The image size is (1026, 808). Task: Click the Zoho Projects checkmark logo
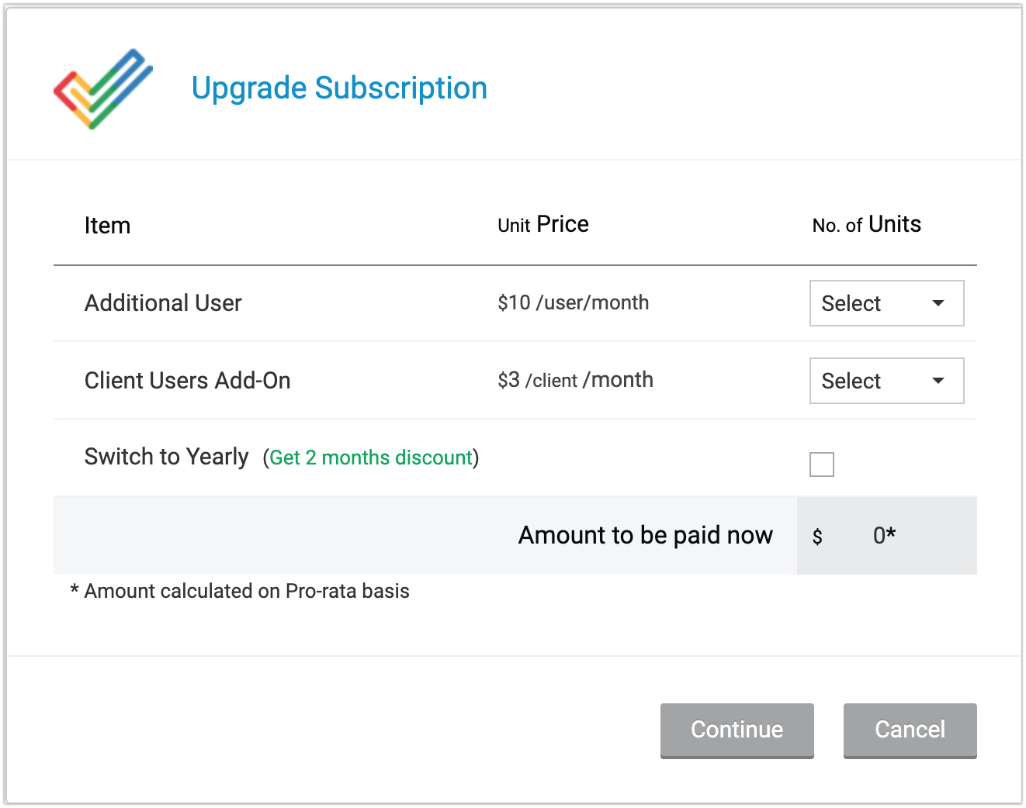(x=103, y=88)
